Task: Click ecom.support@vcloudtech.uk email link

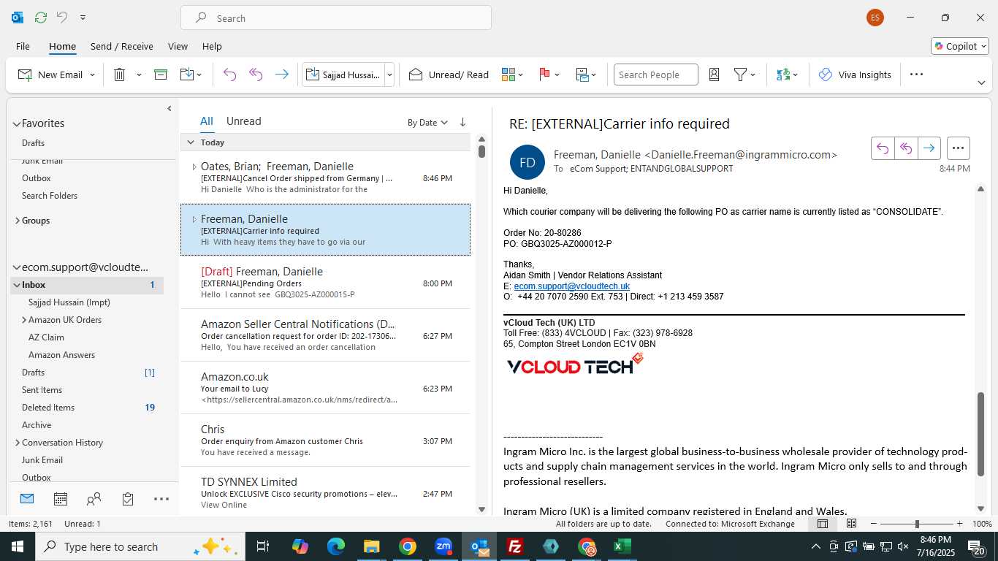Action: [x=571, y=286]
